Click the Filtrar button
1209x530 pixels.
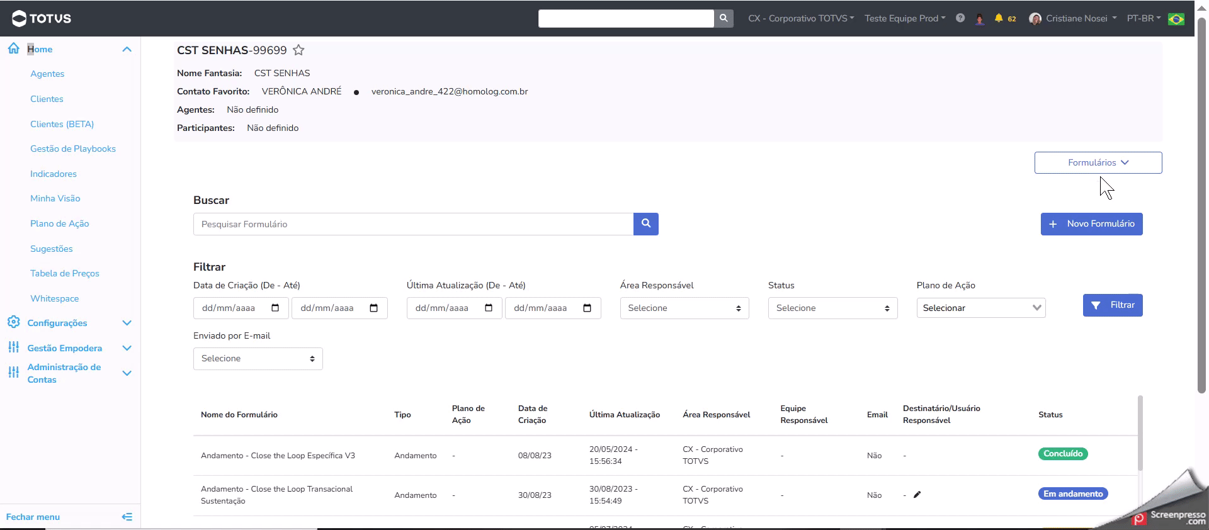pos(1113,305)
